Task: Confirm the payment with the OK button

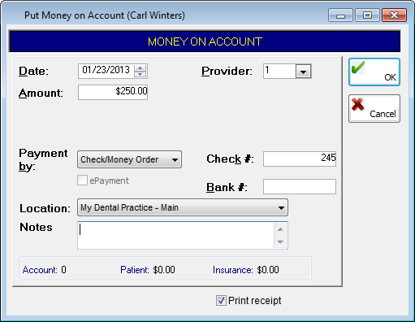Action: pyautogui.click(x=374, y=72)
